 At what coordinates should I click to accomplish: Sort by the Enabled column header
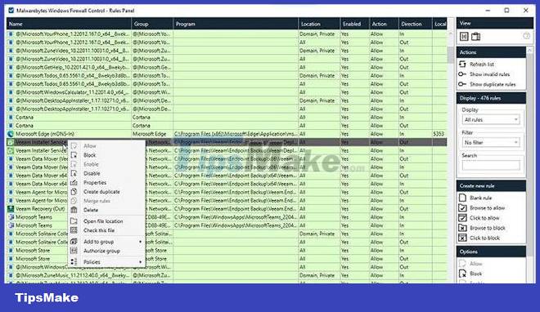[354, 24]
